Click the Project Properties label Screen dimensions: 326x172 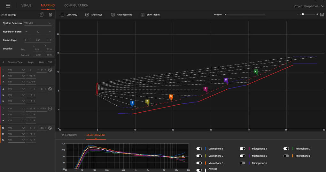pos(306,6)
